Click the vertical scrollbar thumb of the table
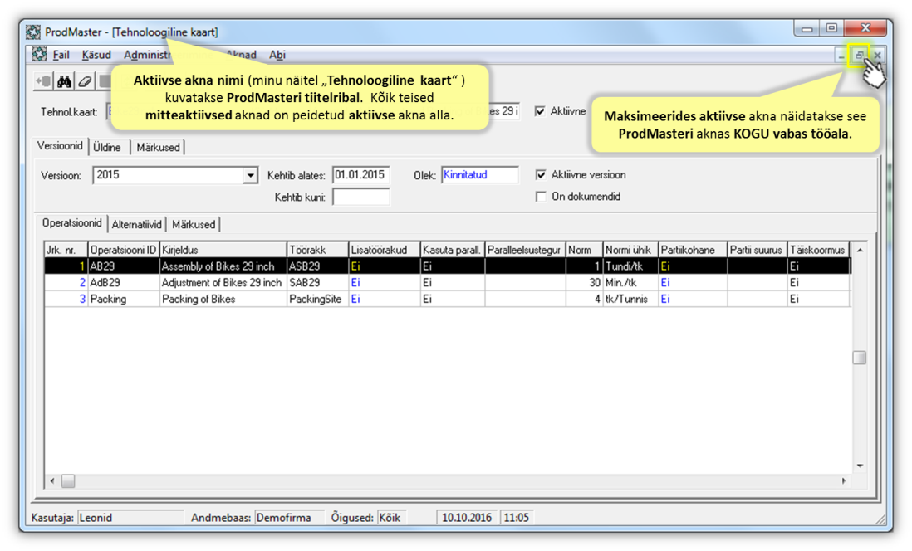Viewport: 912px width, 551px height. 859,358
